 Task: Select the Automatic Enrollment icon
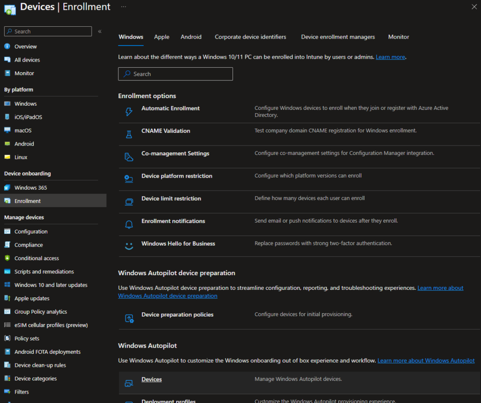[x=129, y=111]
